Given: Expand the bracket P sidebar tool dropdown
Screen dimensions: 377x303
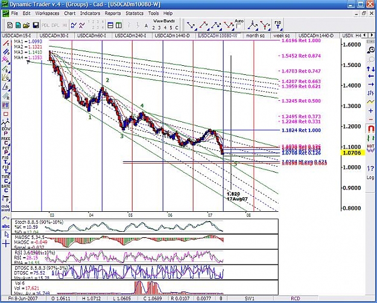Looking at the screenshot, I should [x=8, y=202].
